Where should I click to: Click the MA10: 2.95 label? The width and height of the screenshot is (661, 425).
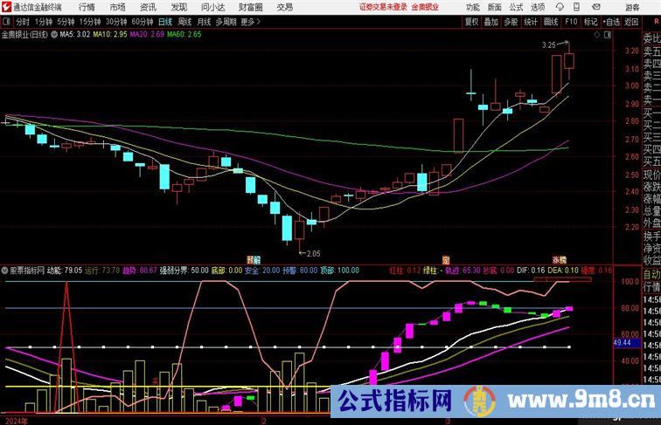(x=109, y=35)
